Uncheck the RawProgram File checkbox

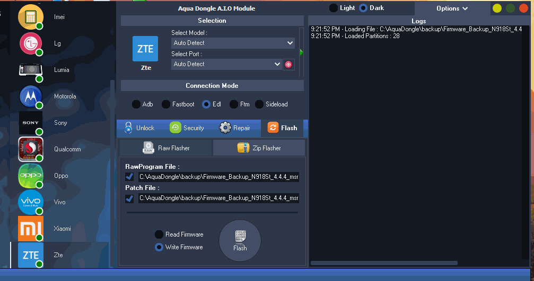[x=129, y=177]
